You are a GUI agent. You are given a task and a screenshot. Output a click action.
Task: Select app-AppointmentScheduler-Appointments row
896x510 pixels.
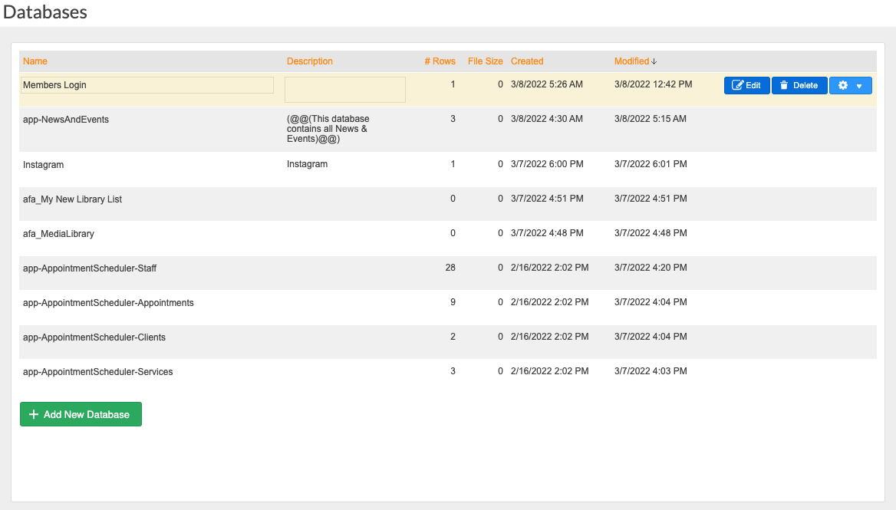(108, 303)
